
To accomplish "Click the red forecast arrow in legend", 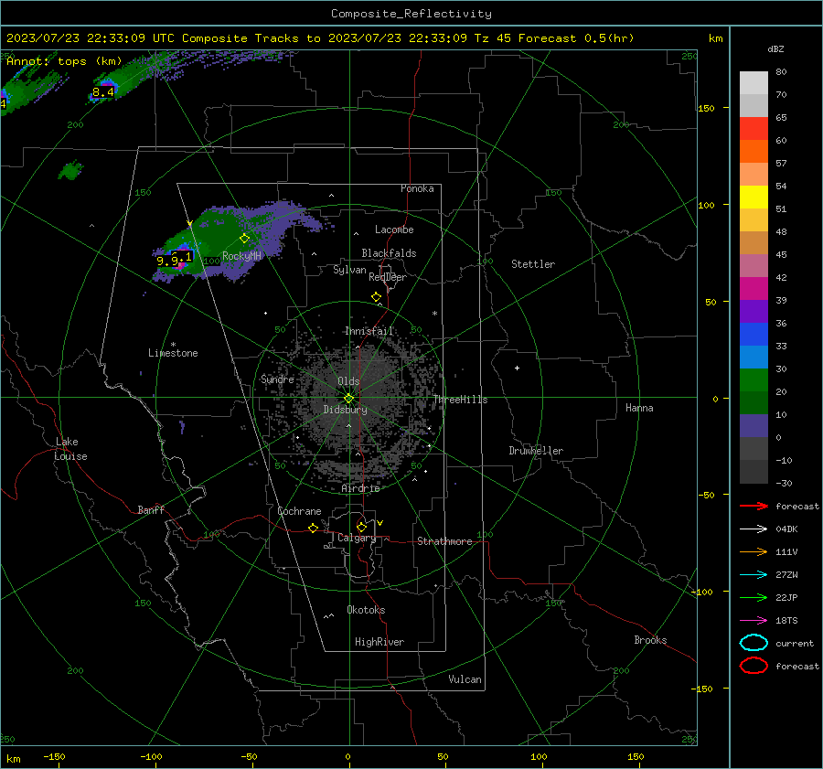I will tap(754, 506).
